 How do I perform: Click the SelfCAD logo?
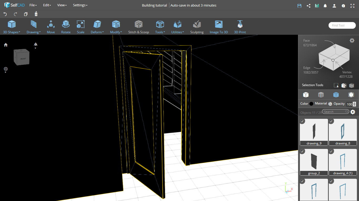click(x=14, y=5)
